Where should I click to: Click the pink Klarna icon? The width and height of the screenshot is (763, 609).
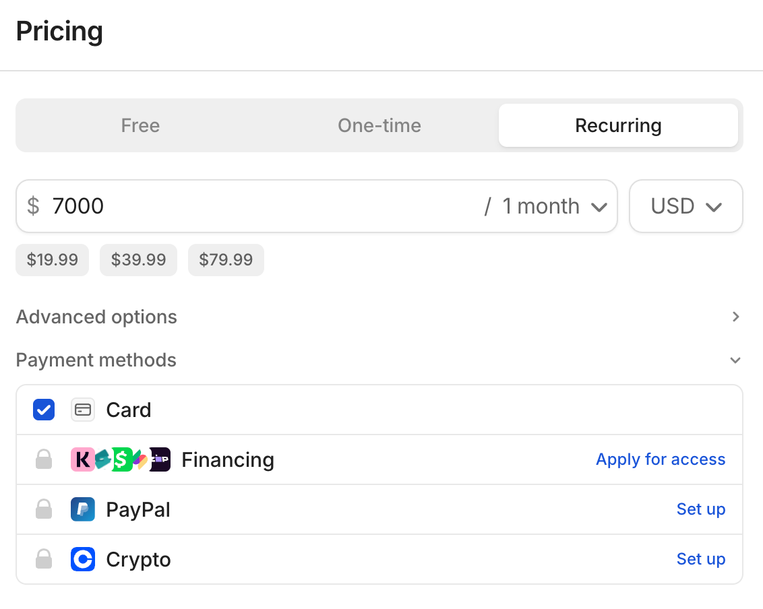[82, 459]
